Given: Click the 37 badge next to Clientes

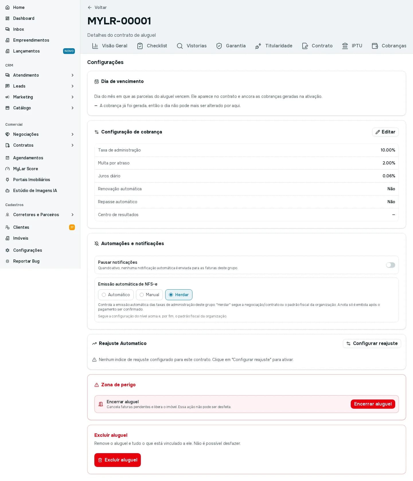Looking at the screenshot, I should click(x=72, y=227).
